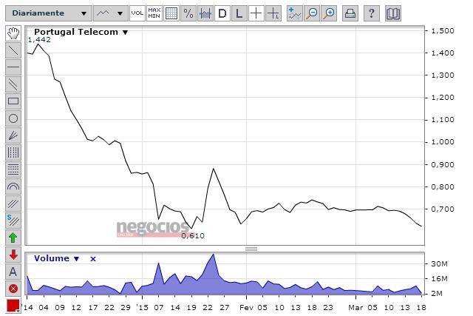Image resolution: width=473 pixels, height=316 pixels.
Task: Grab the splitter handle between chart panels
Action: 251,249
